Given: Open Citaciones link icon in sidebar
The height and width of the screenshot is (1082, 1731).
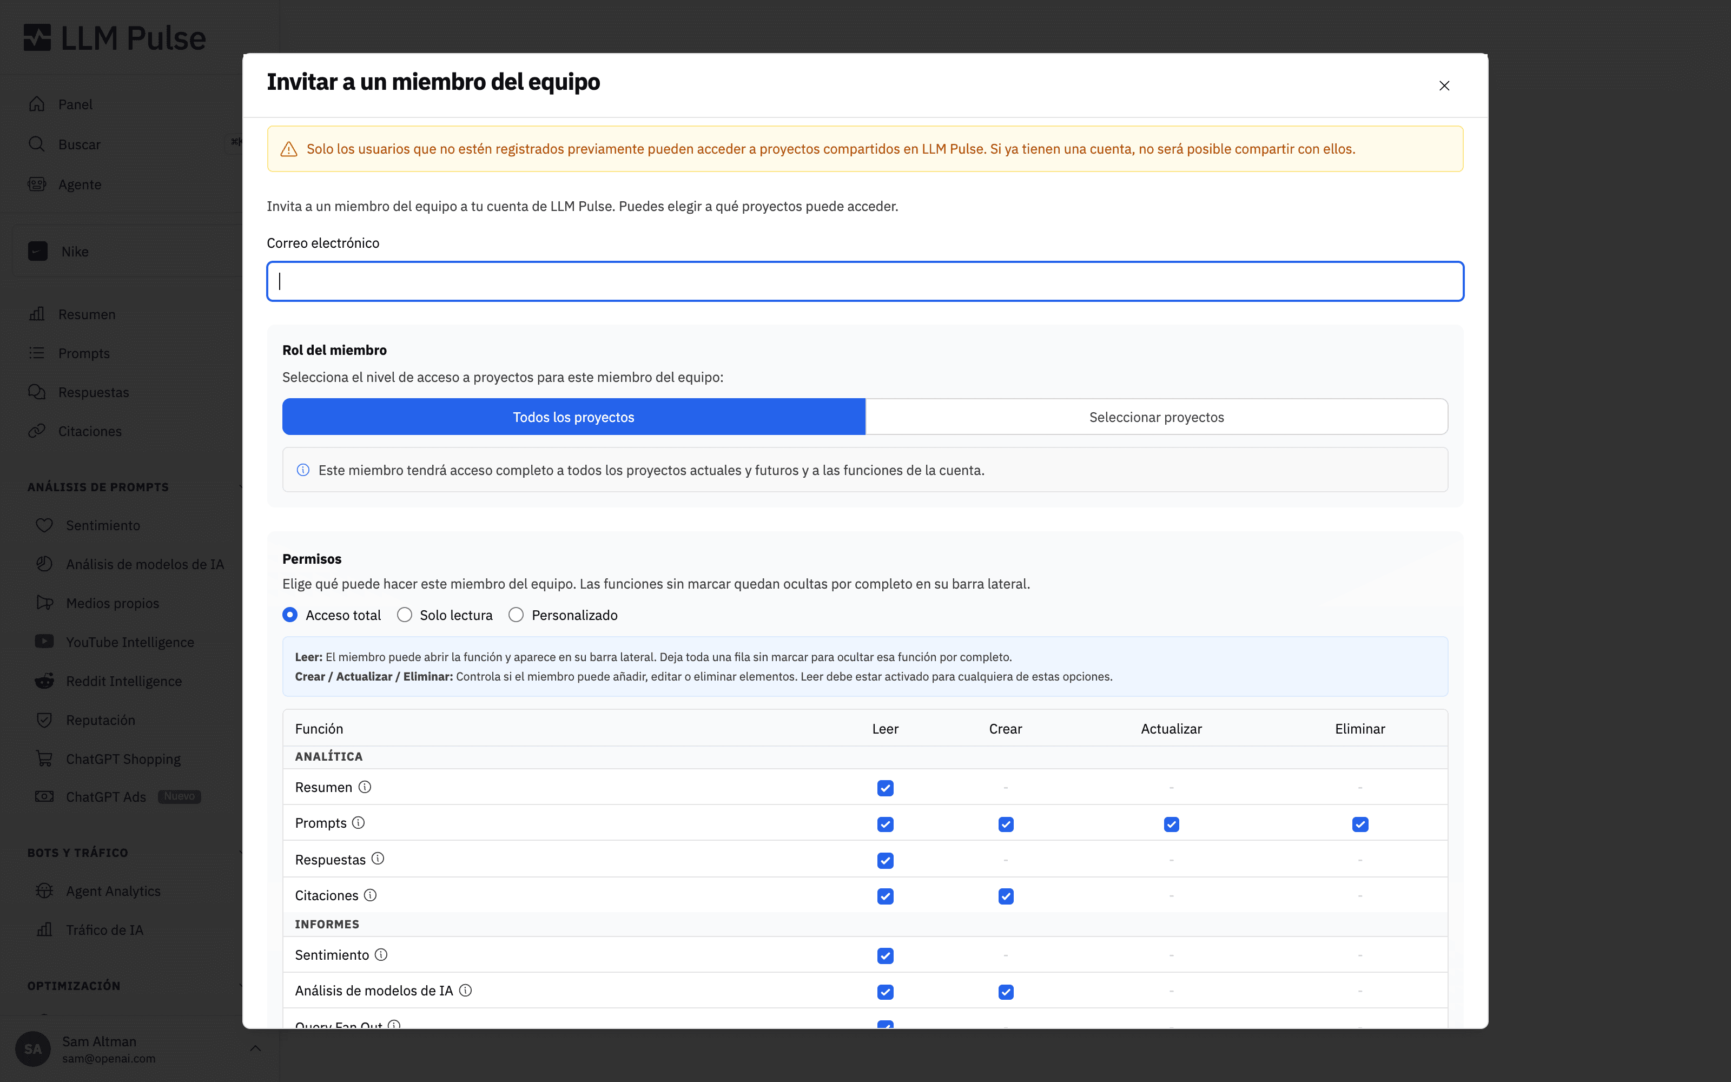Looking at the screenshot, I should point(37,432).
